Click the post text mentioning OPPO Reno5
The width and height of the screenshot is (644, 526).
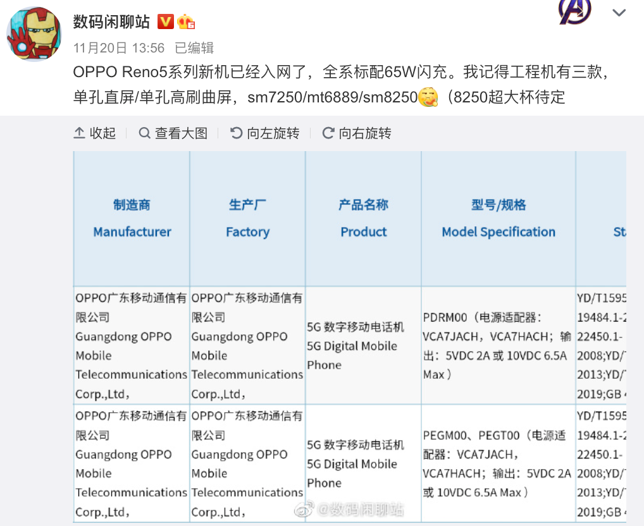[x=341, y=85]
